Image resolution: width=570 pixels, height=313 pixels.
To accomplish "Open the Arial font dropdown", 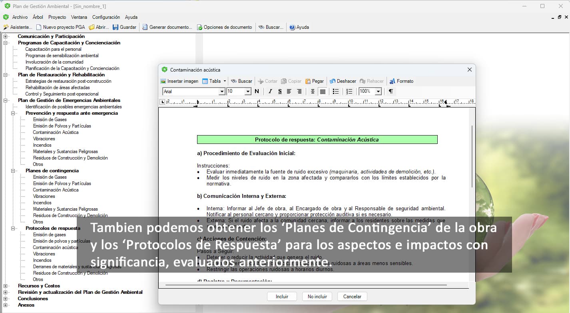I will click(x=222, y=92).
